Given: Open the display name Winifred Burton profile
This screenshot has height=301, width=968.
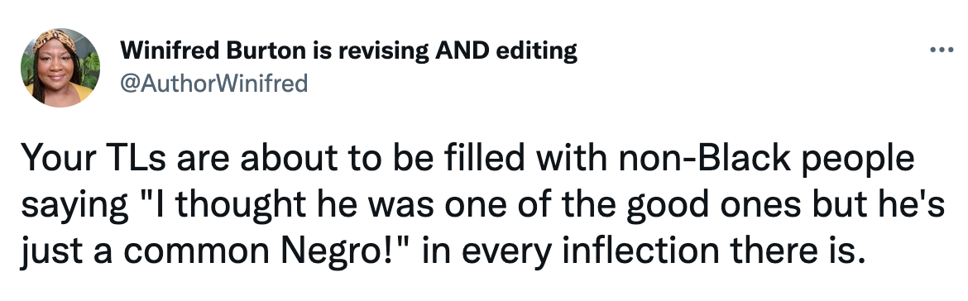Looking at the screenshot, I should click(x=349, y=50).
